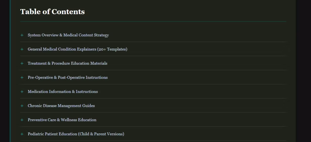The image size is (311, 142).
Task: Click plus icon beside Preventive Care & Wellness
Action: pyautogui.click(x=22, y=120)
